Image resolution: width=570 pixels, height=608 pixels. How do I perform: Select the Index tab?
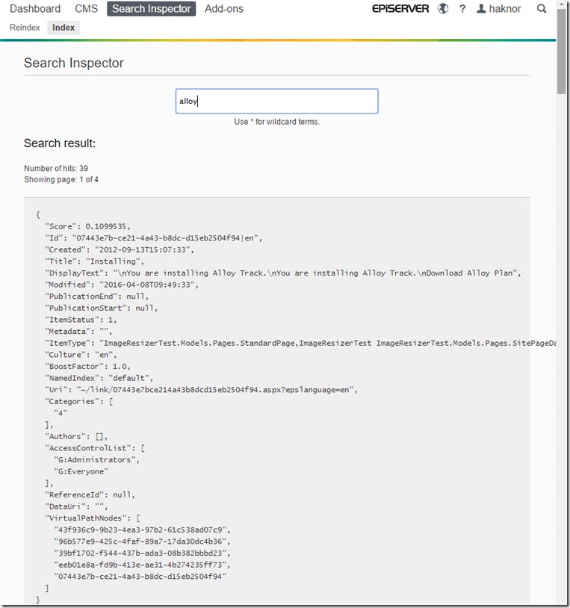63,28
